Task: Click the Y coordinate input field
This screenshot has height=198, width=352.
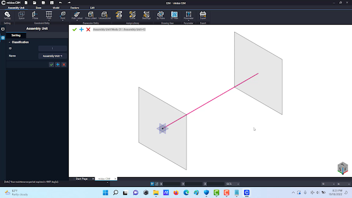Action: 193,184
